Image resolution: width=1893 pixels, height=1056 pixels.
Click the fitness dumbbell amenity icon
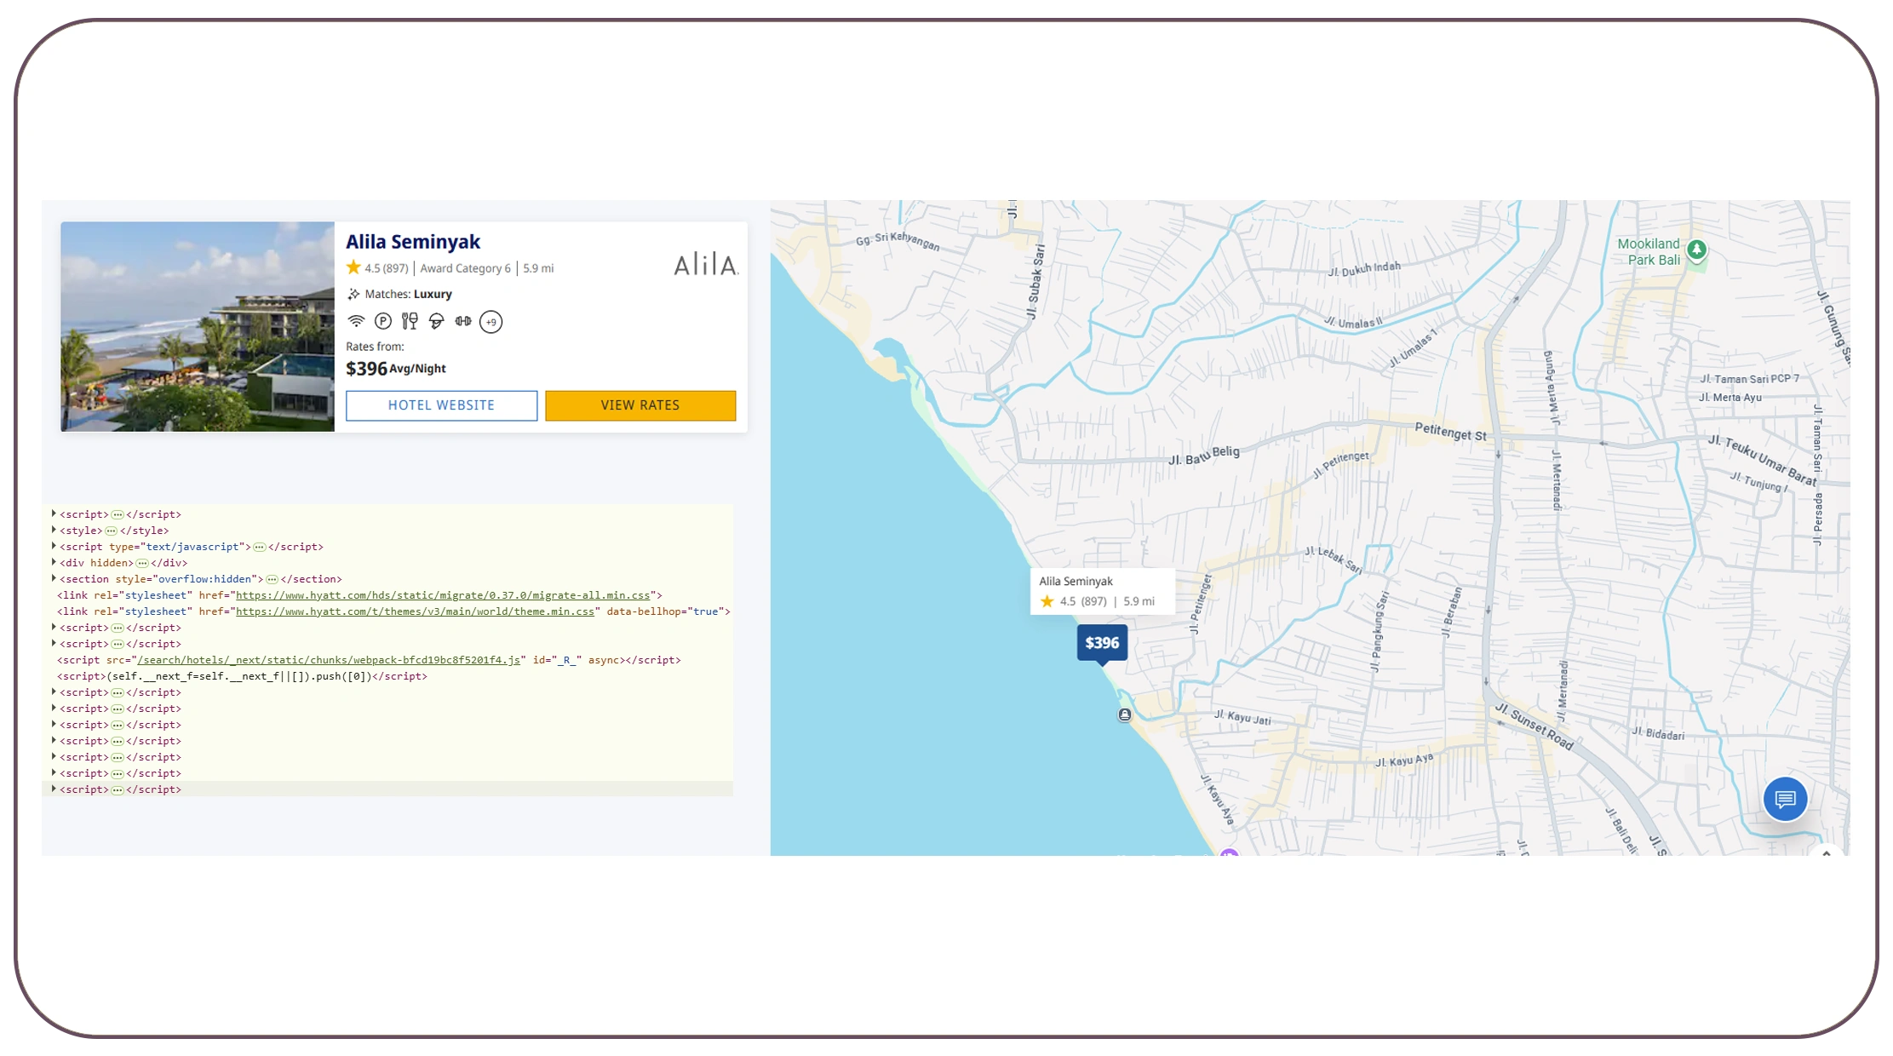coord(463,321)
